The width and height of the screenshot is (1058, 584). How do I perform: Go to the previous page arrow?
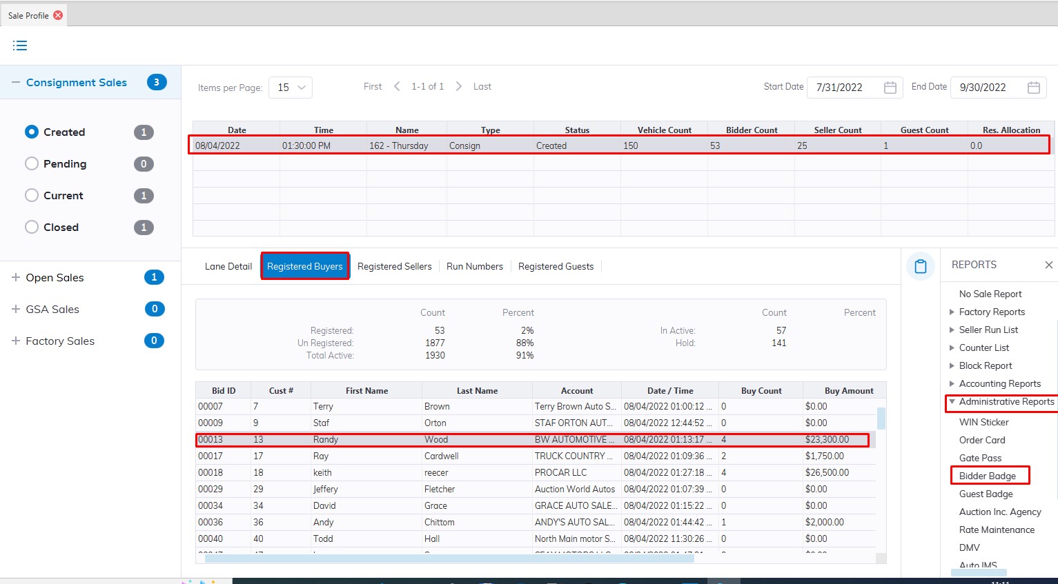click(x=397, y=86)
